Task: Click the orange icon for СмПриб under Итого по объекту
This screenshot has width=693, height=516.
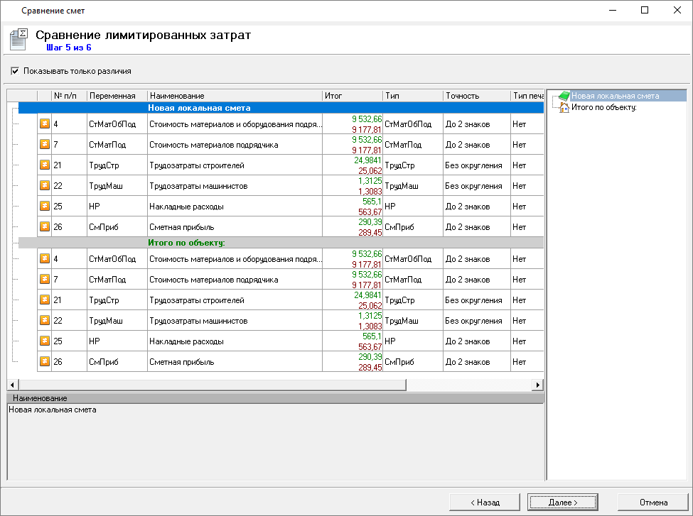Action: (44, 361)
